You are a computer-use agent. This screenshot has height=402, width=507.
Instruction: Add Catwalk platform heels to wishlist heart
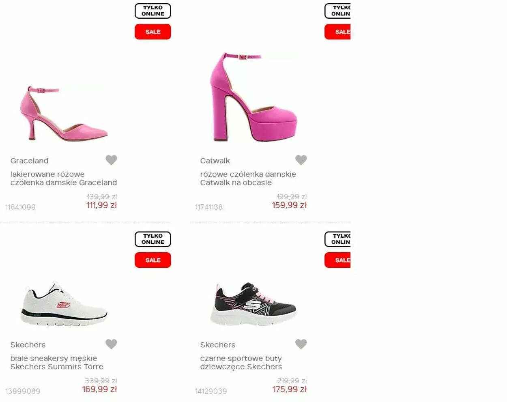(301, 160)
